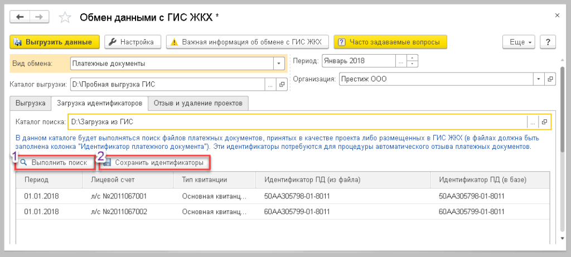The image size is (571, 257).
Task: Browse folder via ellipsis in Каталог выгрузки
Action: pos(270,85)
